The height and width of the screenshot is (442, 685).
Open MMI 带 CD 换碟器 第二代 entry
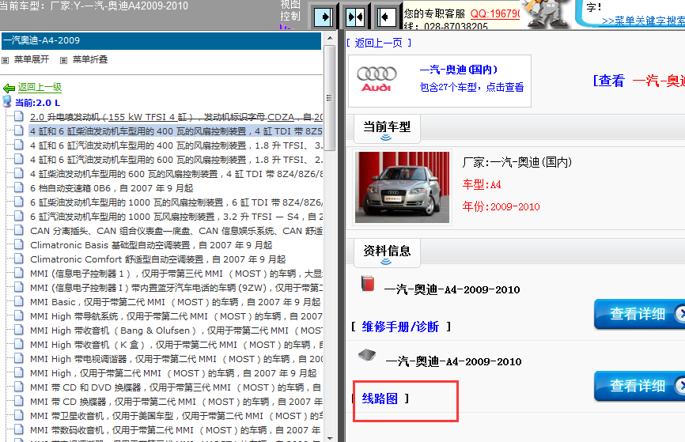tap(176, 402)
